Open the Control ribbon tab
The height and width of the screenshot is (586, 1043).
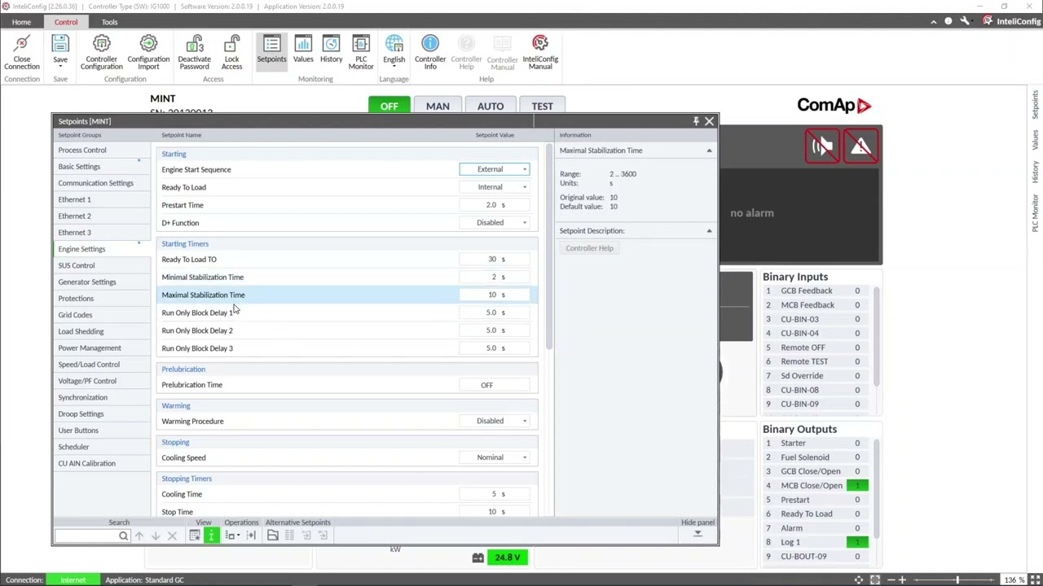66,22
